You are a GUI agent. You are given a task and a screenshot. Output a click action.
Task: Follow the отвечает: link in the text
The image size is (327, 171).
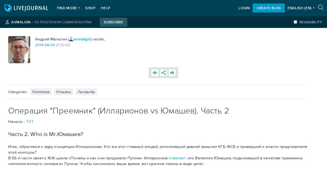[x=178, y=158]
